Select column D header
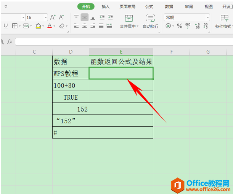Image resolution: width=233 pixels, height=196 pixels. click(x=71, y=52)
